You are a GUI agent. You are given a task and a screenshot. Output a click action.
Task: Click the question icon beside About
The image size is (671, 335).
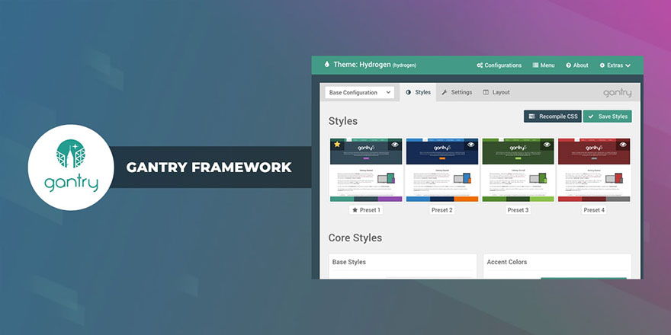(x=568, y=65)
